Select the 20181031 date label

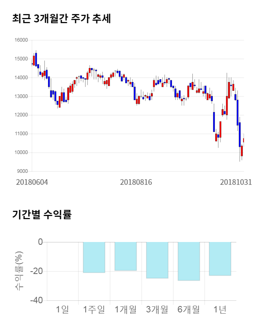click(236, 182)
